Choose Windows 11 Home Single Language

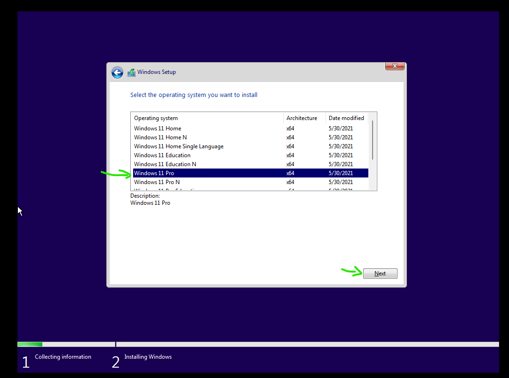(251, 146)
